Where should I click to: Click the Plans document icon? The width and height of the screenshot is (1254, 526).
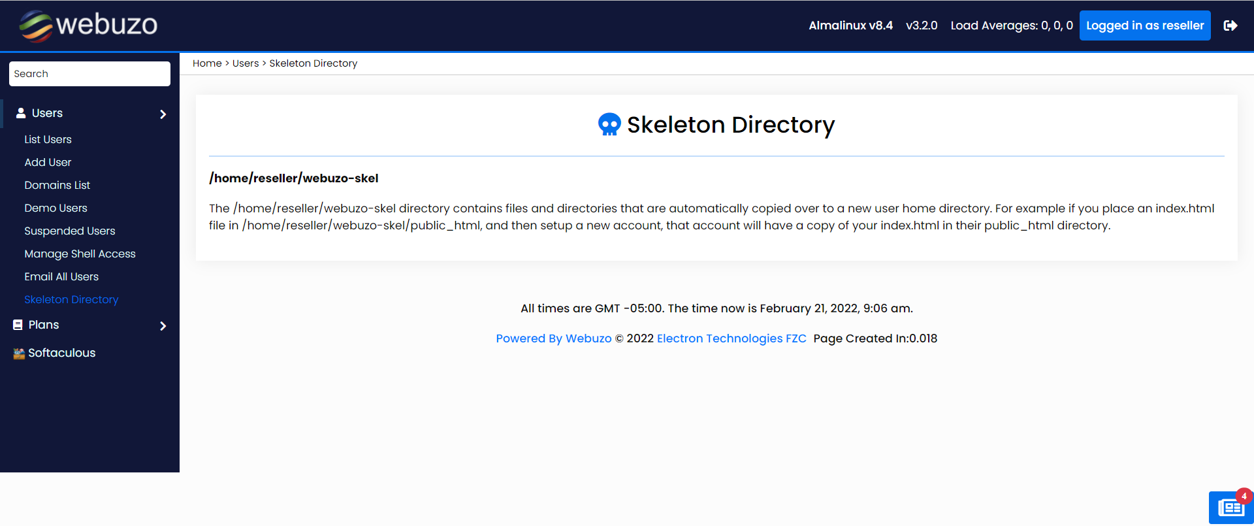[18, 325]
